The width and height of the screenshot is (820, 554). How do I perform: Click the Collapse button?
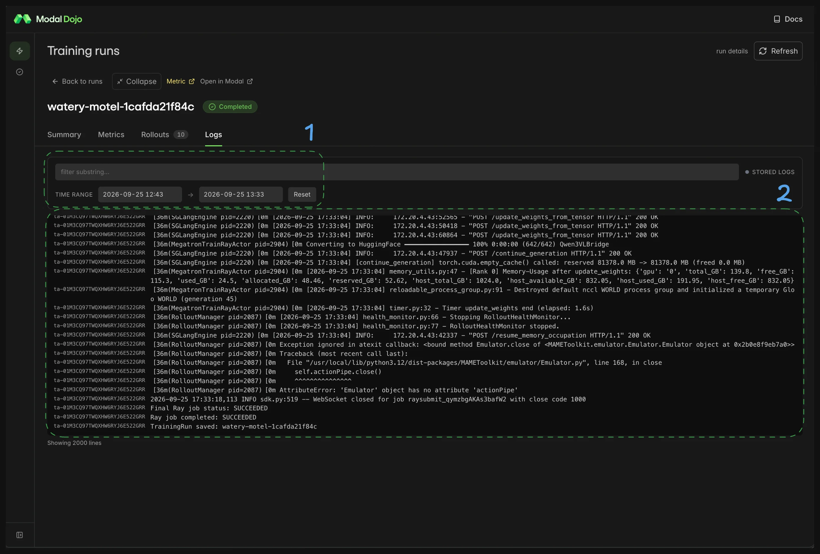pos(137,82)
